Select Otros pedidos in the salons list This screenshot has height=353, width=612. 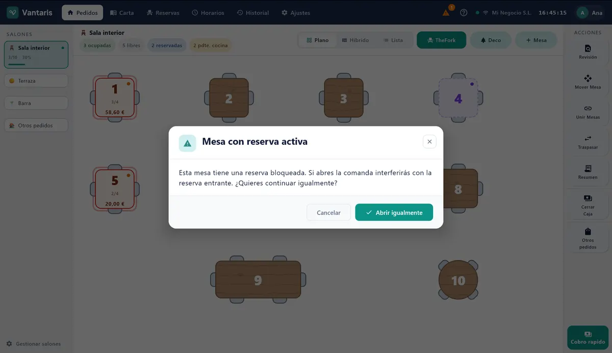[36, 125]
